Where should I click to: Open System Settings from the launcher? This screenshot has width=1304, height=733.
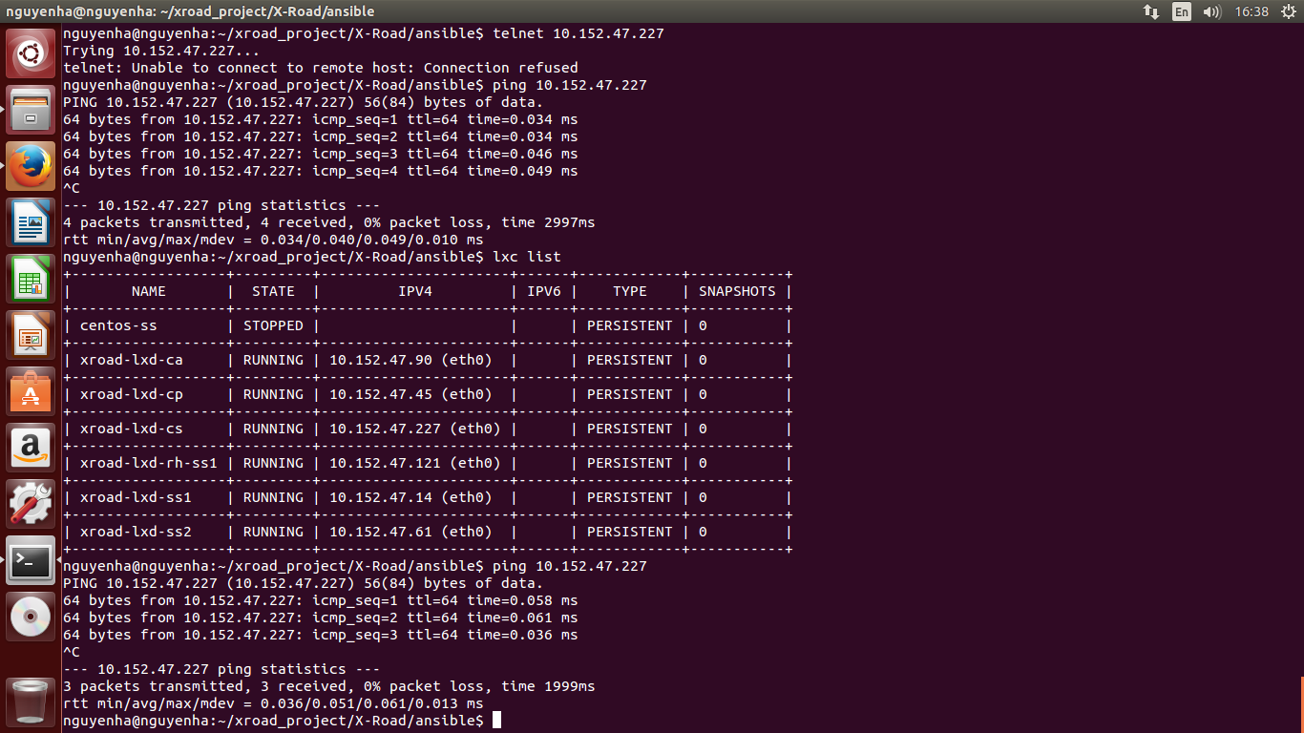click(x=30, y=503)
